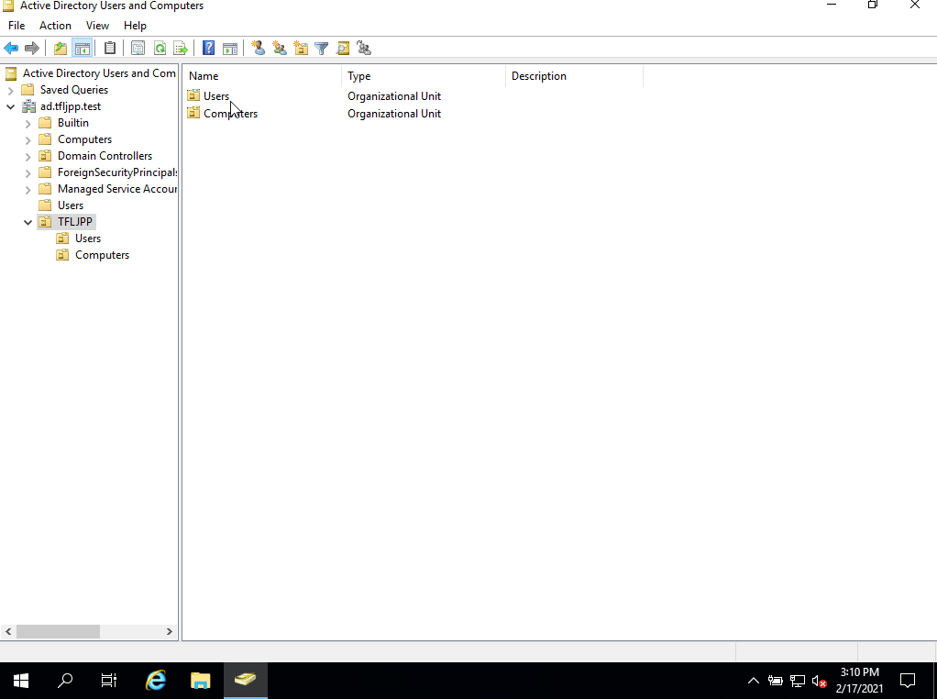This screenshot has width=937, height=699.
Task: Open the Action menu
Action: (x=55, y=26)
